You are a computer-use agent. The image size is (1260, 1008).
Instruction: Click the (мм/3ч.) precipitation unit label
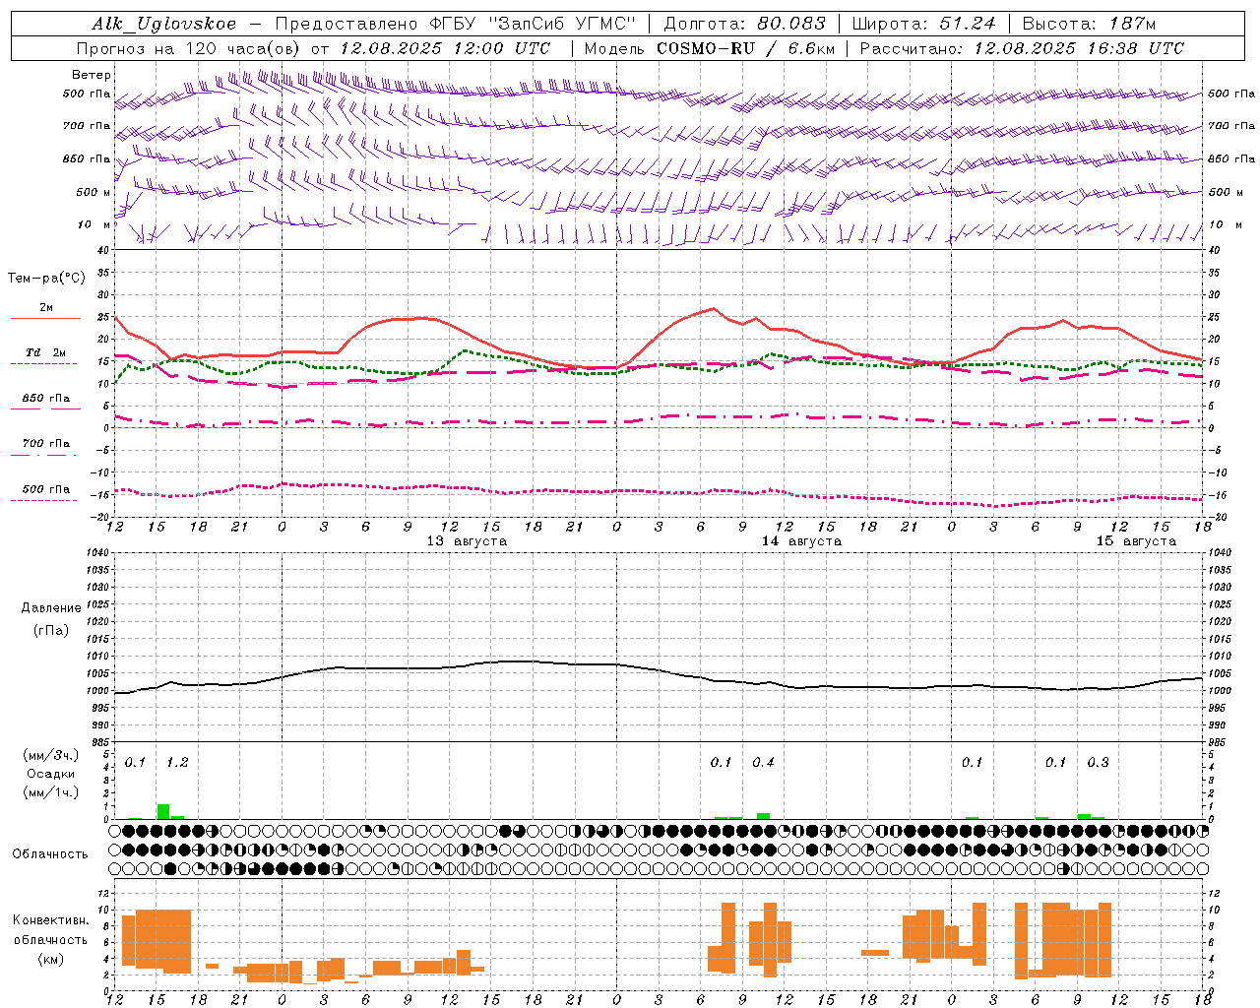click(51, 755)
